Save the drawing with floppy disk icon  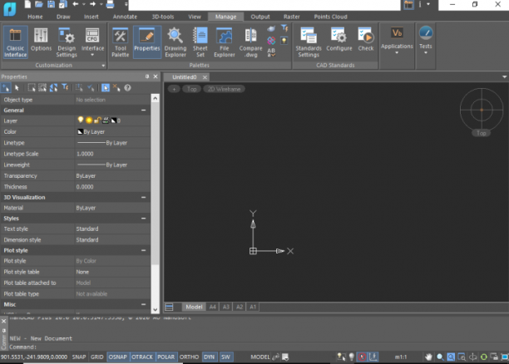tap(51, 4)
